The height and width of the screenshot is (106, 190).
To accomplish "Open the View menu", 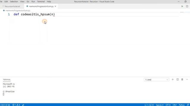I will 22,2.
